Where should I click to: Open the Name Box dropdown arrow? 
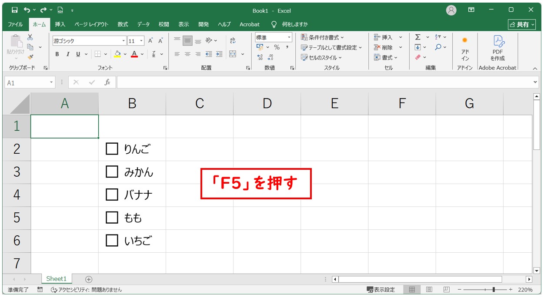tap(52, 82)
